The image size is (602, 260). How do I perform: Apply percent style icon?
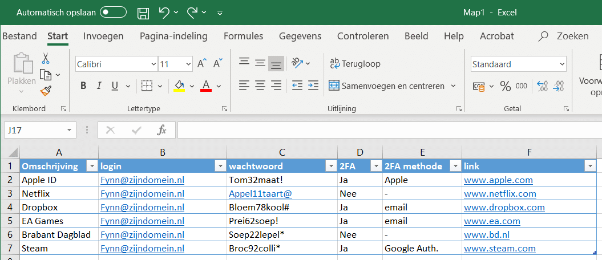click(505, 86)
